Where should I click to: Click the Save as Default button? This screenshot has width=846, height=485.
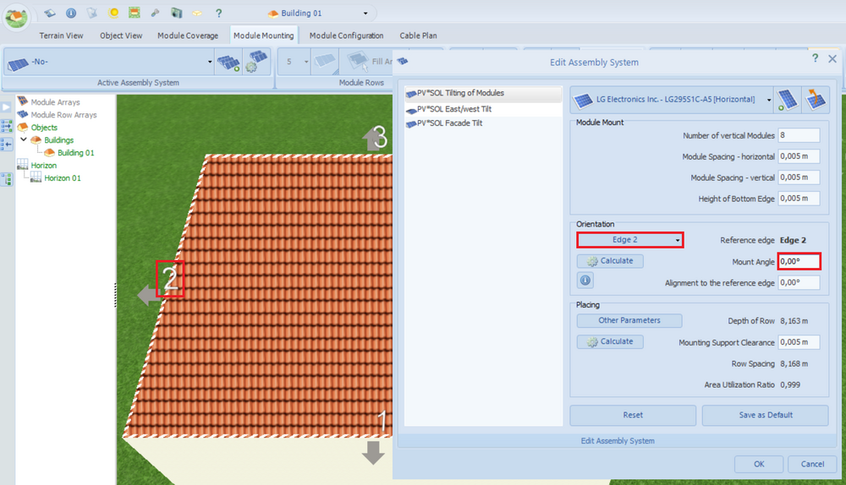tap(764, 415)
